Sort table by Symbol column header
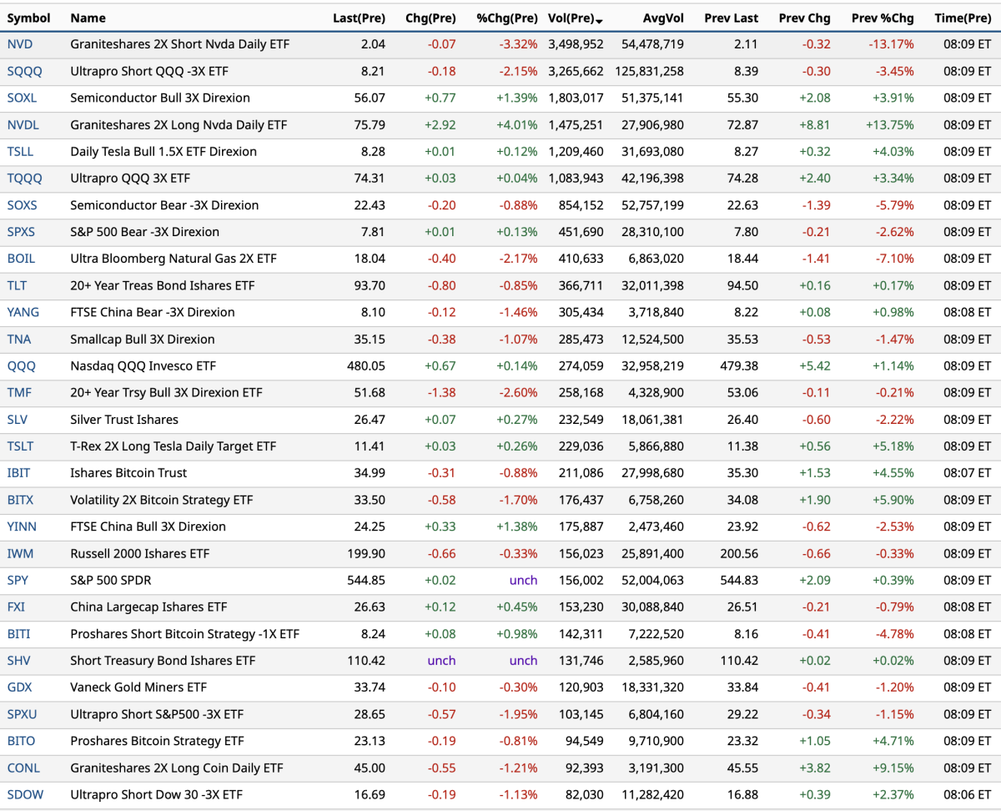 click(x=29, y=18)
